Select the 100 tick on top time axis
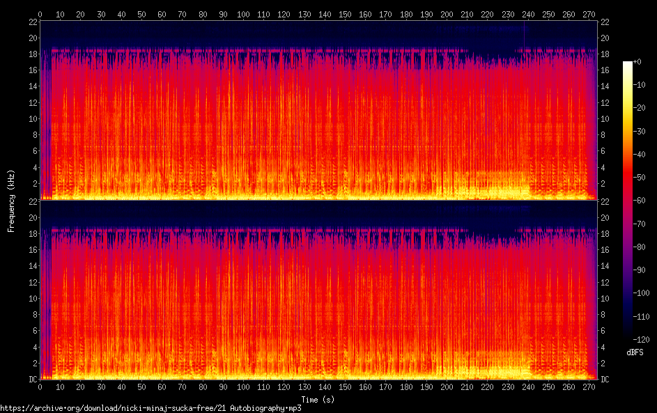This screenshot has height=413, width=657. pyautogui.click(x=243, y=14)
